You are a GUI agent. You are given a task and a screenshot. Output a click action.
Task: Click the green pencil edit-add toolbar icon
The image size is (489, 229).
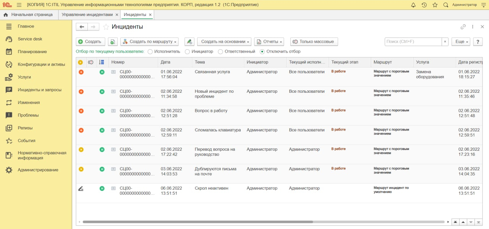189,42
